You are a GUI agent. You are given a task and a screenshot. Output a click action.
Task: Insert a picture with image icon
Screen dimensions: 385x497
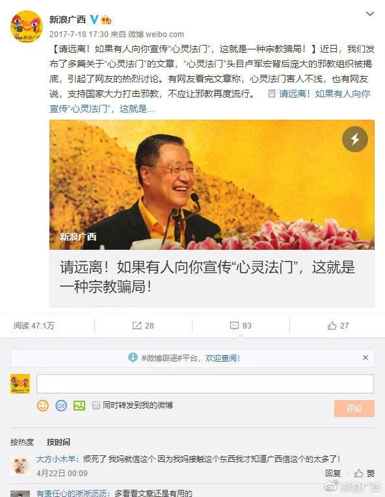(x=79, y=405)
